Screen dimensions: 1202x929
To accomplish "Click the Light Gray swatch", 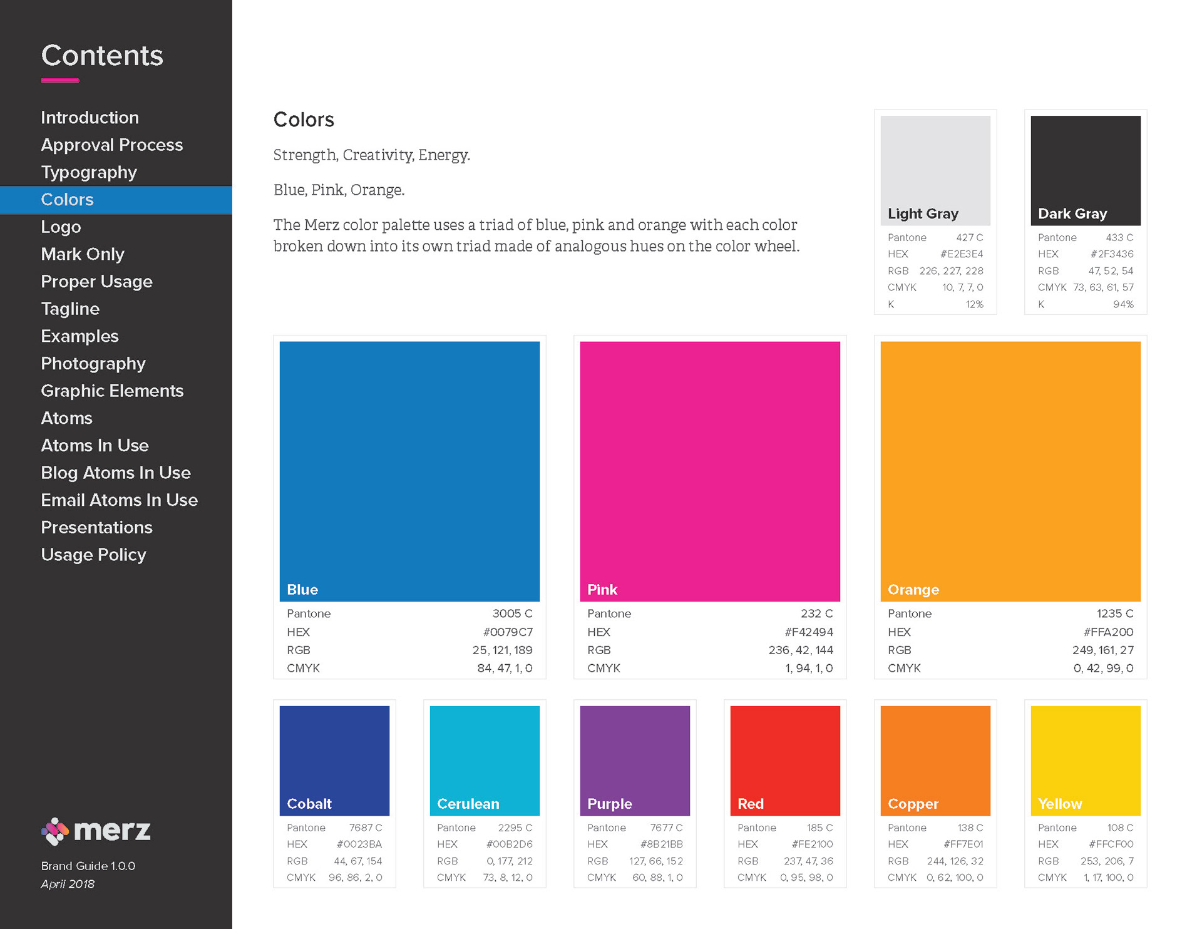I will [x=935, y=170].
